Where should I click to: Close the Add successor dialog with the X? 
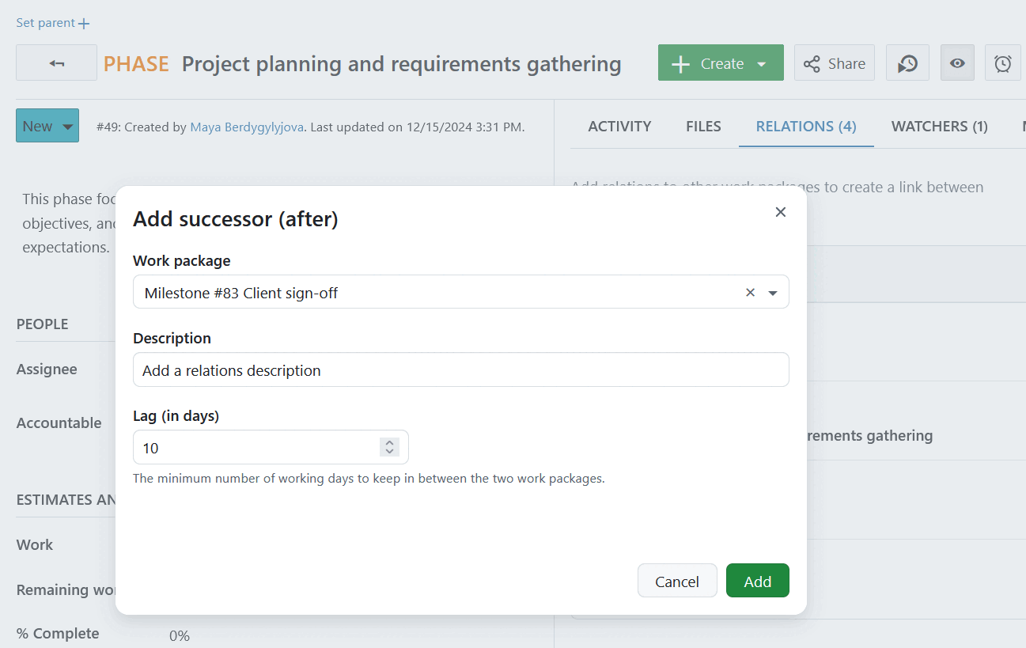pyautogui.click(x=780, y=212)
